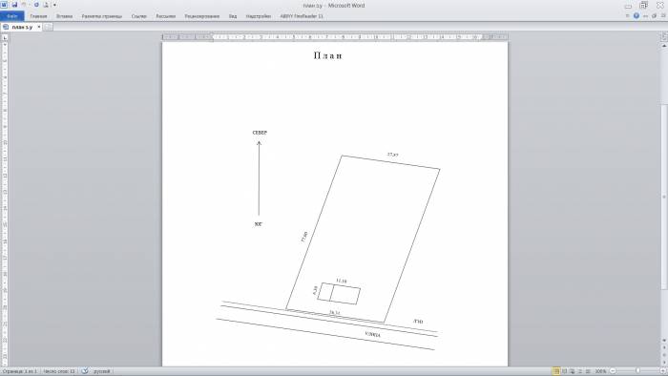
Task: Close the document window in ribbon corner
Action: coord(663,16)
